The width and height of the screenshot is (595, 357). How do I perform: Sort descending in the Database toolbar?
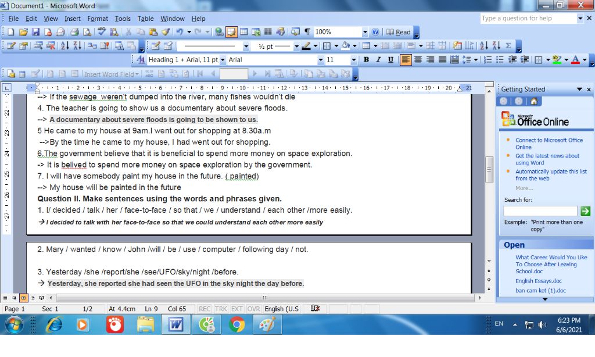(x=77, y=46)
